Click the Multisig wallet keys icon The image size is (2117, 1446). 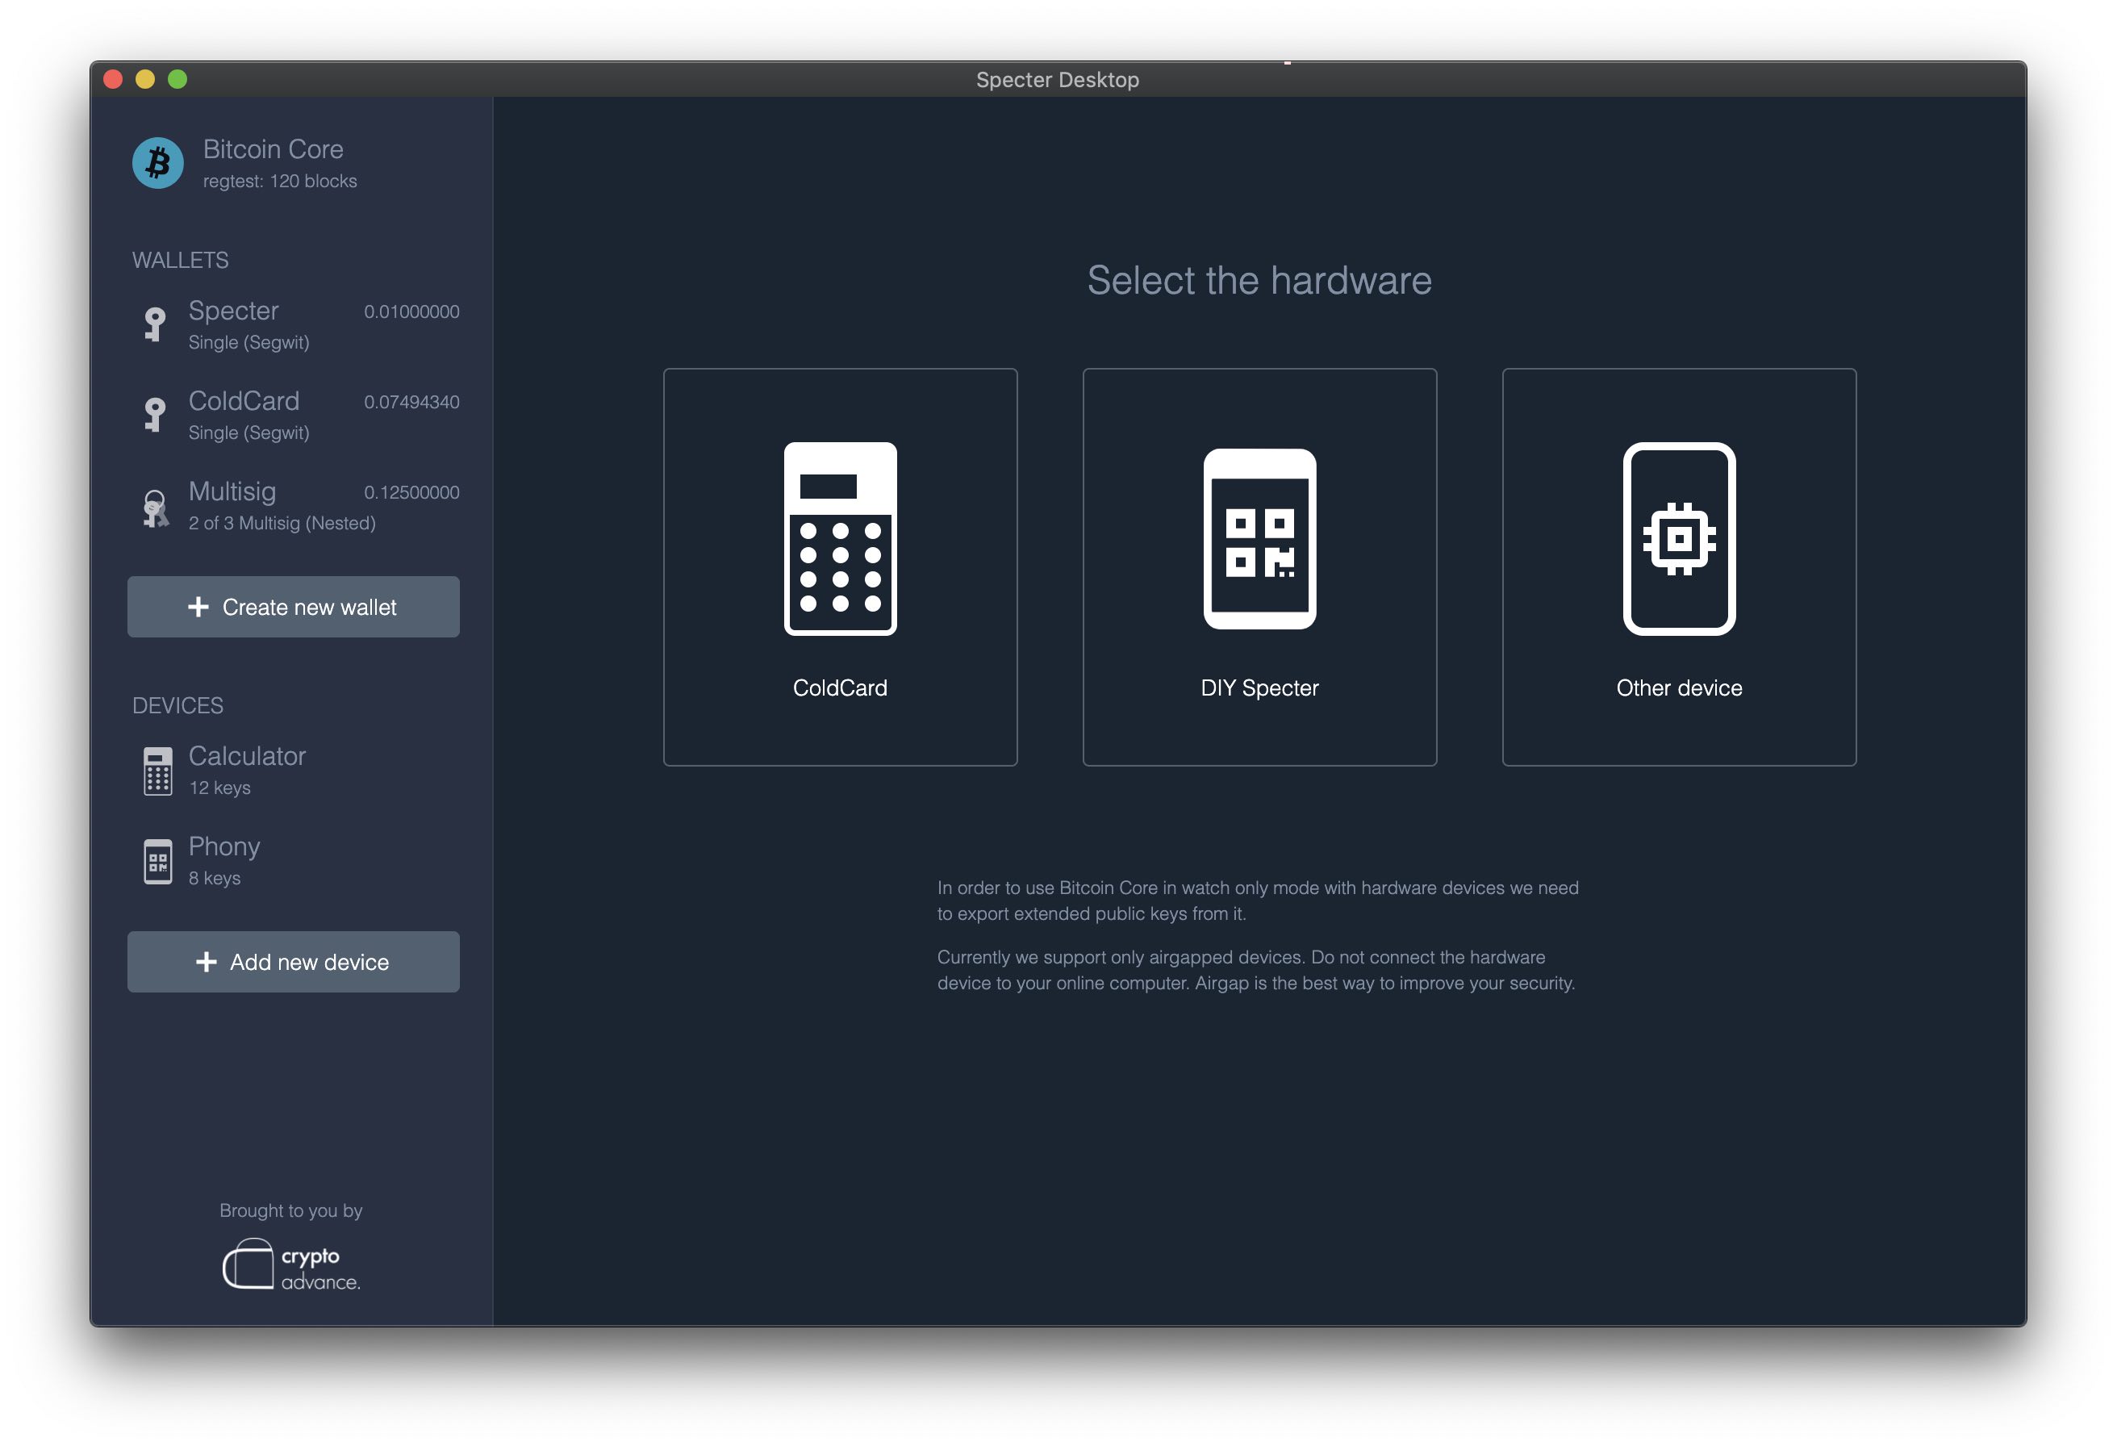155,507
